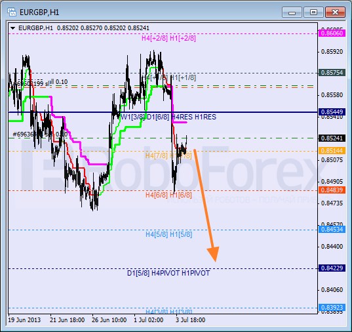Close the EURGBP chart window
The height and width of the screenshot is (332, 352).
(x=335, y=12)
